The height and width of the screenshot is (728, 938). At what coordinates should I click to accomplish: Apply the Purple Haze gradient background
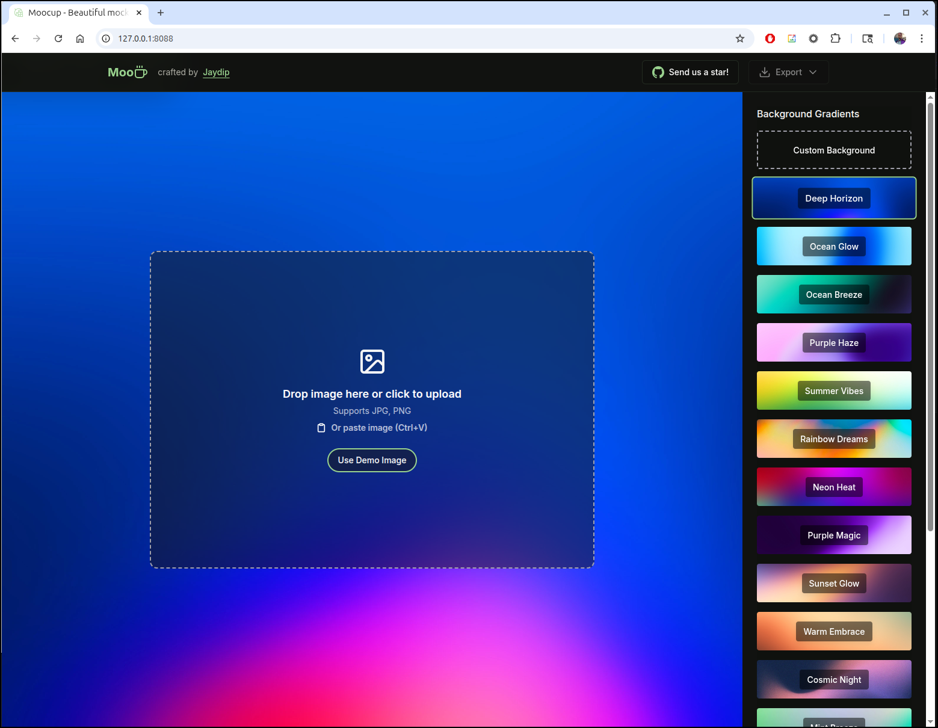pyautogui.click(x=834, y=343)
